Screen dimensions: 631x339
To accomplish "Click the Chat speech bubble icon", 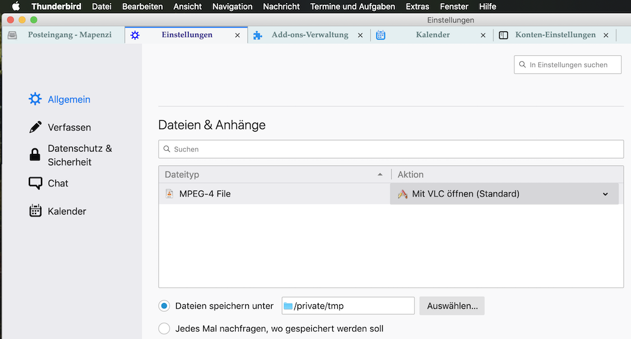I will tap(35, 183).
